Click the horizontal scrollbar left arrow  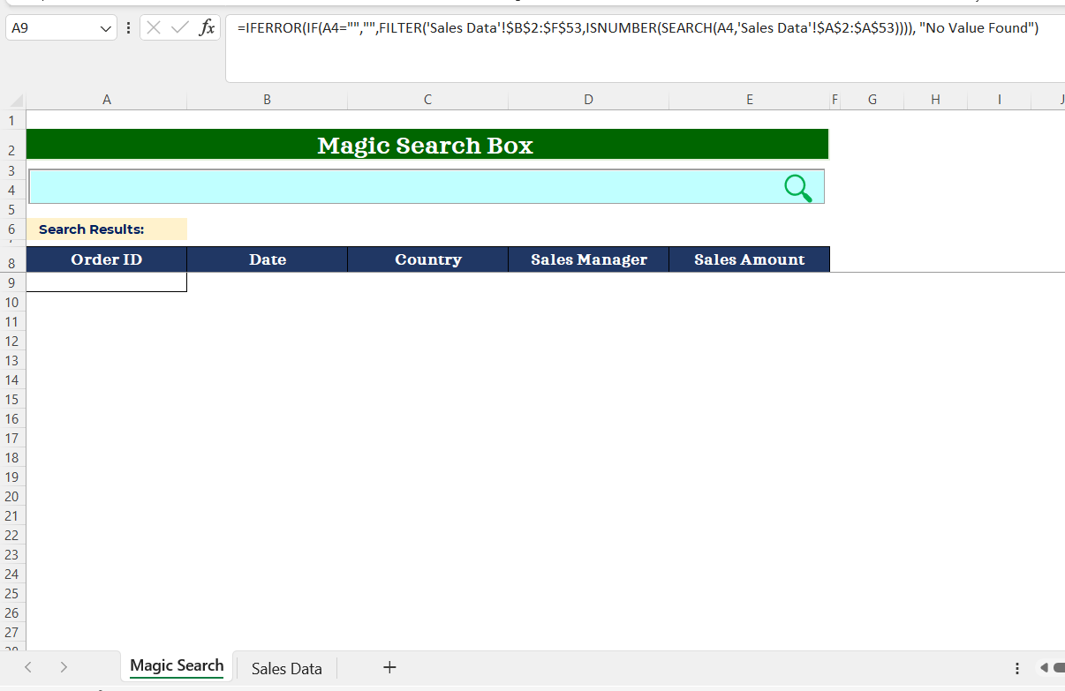[x=1044, y=668]
